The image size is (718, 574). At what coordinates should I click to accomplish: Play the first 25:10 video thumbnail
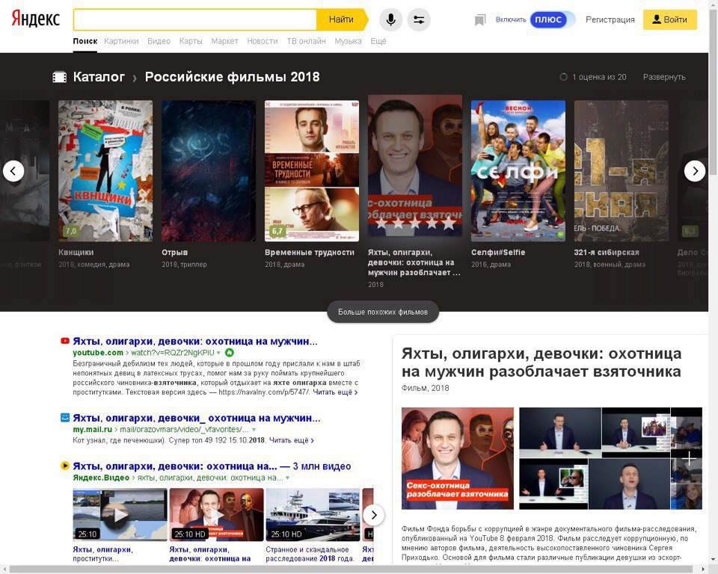[x=120, y=514]
